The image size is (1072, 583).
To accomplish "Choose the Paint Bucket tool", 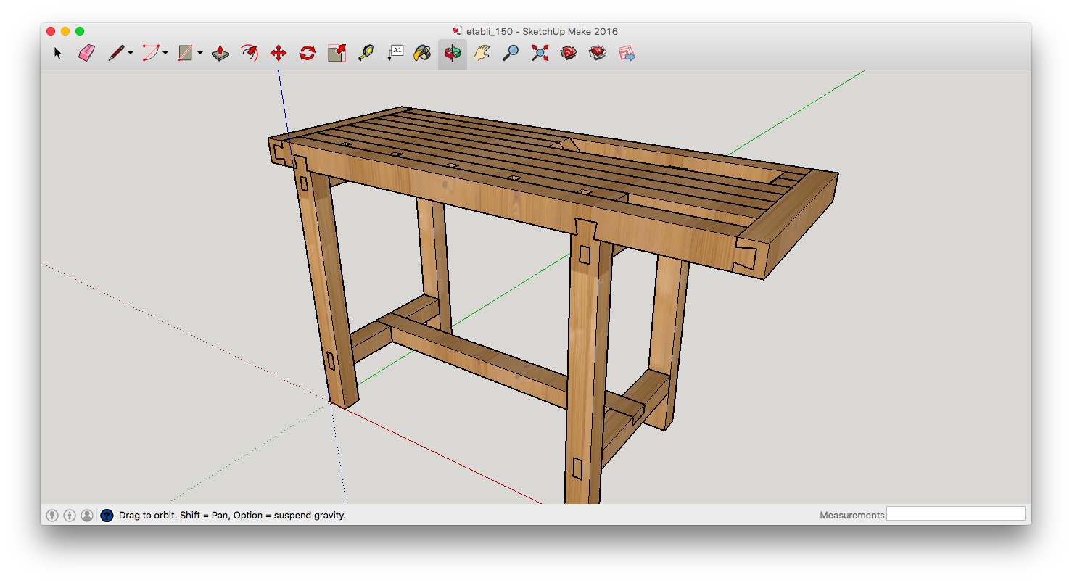I will [423, 53].
